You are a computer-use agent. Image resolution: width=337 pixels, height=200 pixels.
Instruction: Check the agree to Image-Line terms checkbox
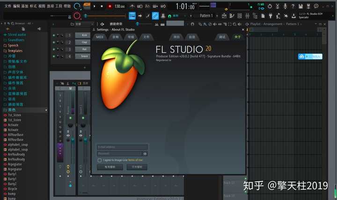tap(100, 160)
